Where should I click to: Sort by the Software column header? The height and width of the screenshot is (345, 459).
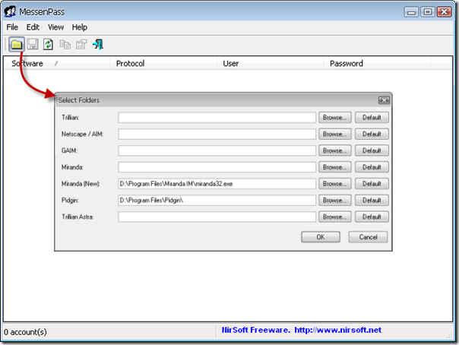coord(57,64)
